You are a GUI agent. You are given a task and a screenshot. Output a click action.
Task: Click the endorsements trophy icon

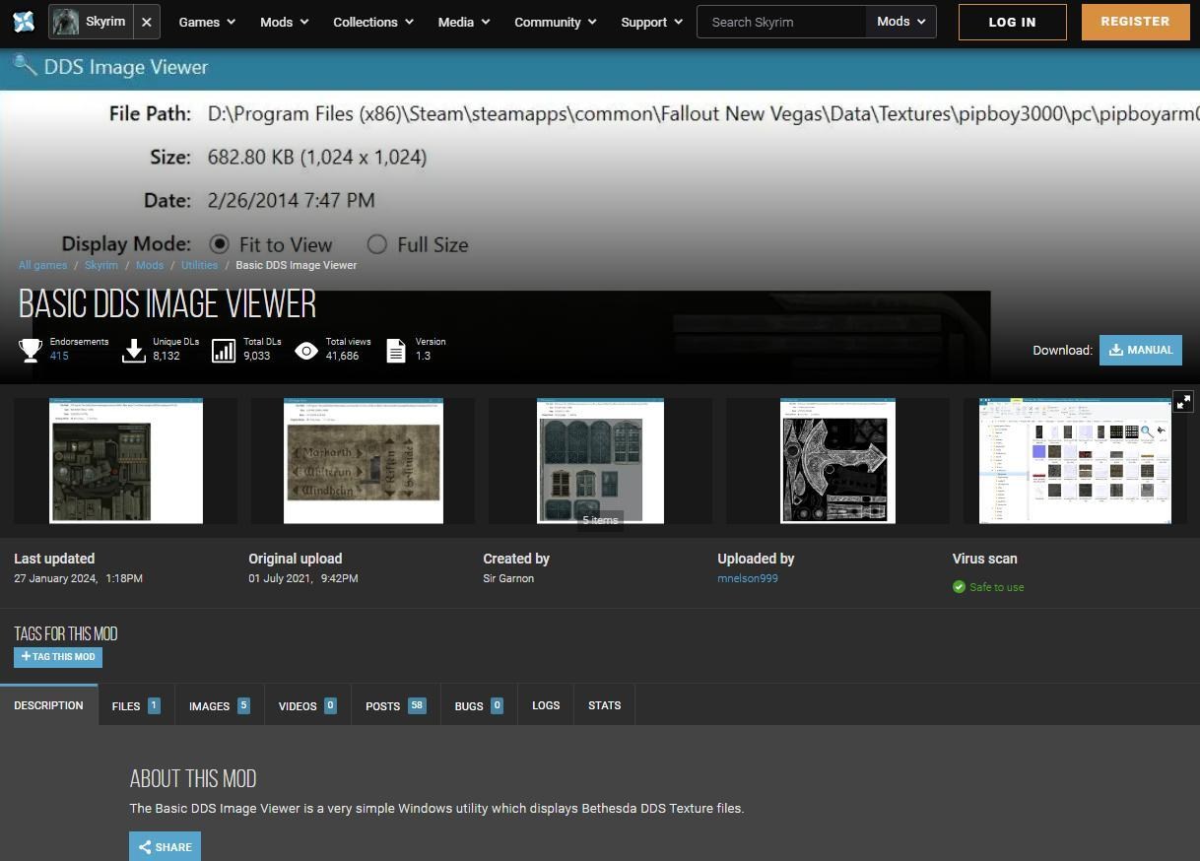point(31,350)
